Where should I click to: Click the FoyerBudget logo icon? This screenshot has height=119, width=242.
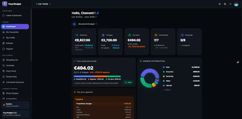(x=5, y=4)
